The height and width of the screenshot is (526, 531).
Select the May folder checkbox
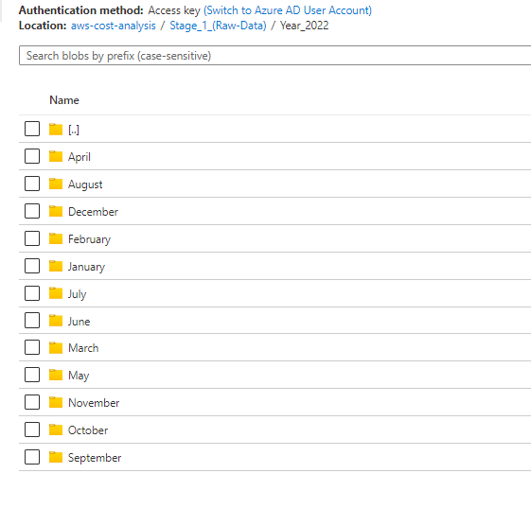pyautogui.click(x=32, y=375)
